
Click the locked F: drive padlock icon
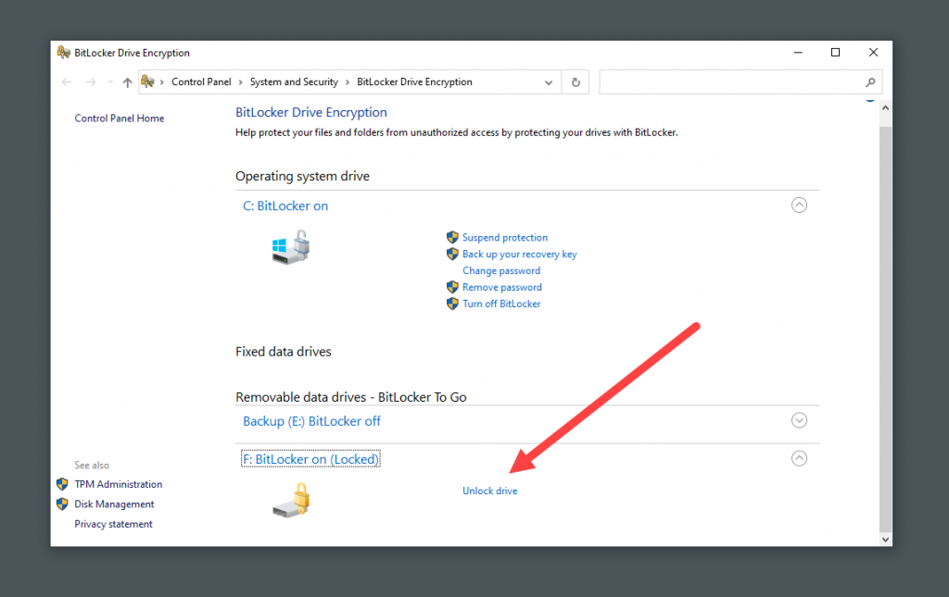291,499
